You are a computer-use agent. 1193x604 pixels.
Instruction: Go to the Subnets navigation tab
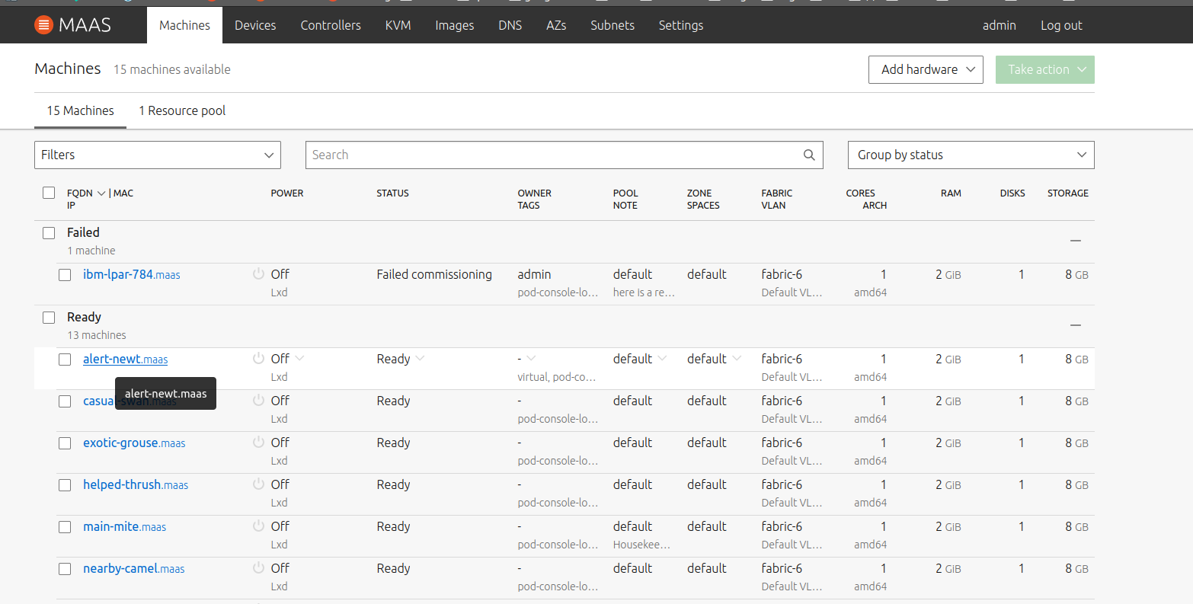(x=612, y=25)
